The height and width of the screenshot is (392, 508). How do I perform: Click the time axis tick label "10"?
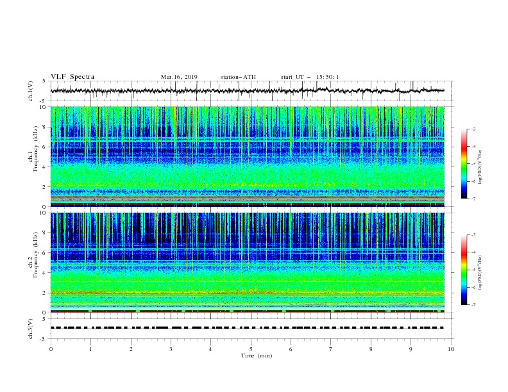click(451, 349)
